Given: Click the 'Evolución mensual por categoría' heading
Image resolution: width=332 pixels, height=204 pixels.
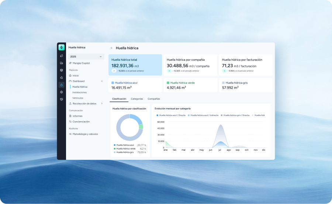Looking at the screenshot, I should click(172, 109).
